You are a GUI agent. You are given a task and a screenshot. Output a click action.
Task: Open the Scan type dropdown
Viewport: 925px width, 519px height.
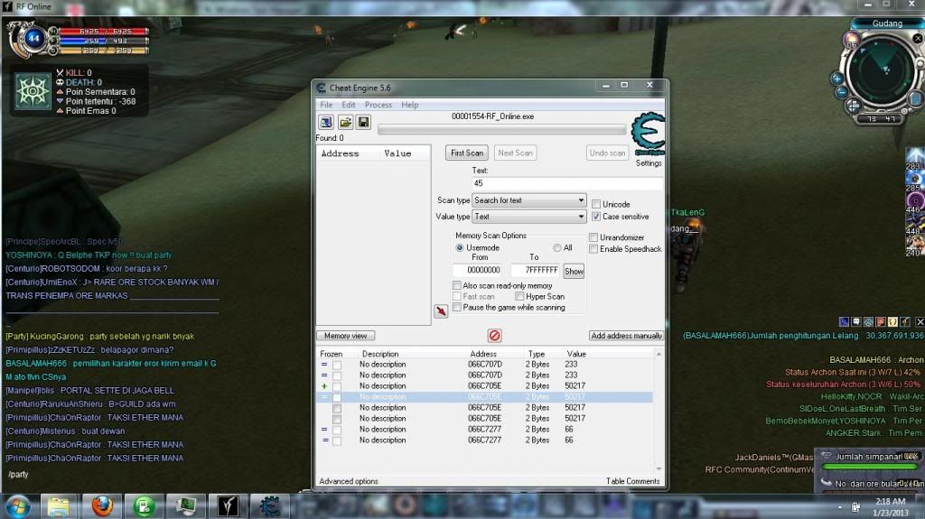[529, 200]
